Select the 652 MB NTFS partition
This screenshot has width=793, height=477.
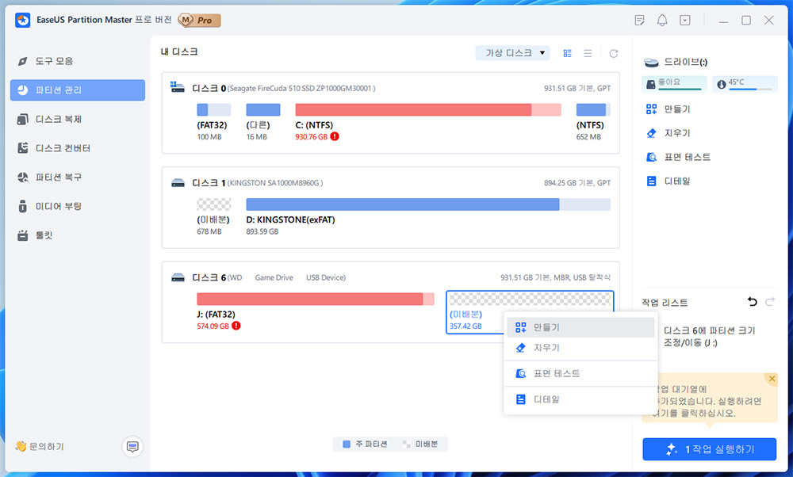[x=593, y=109]
